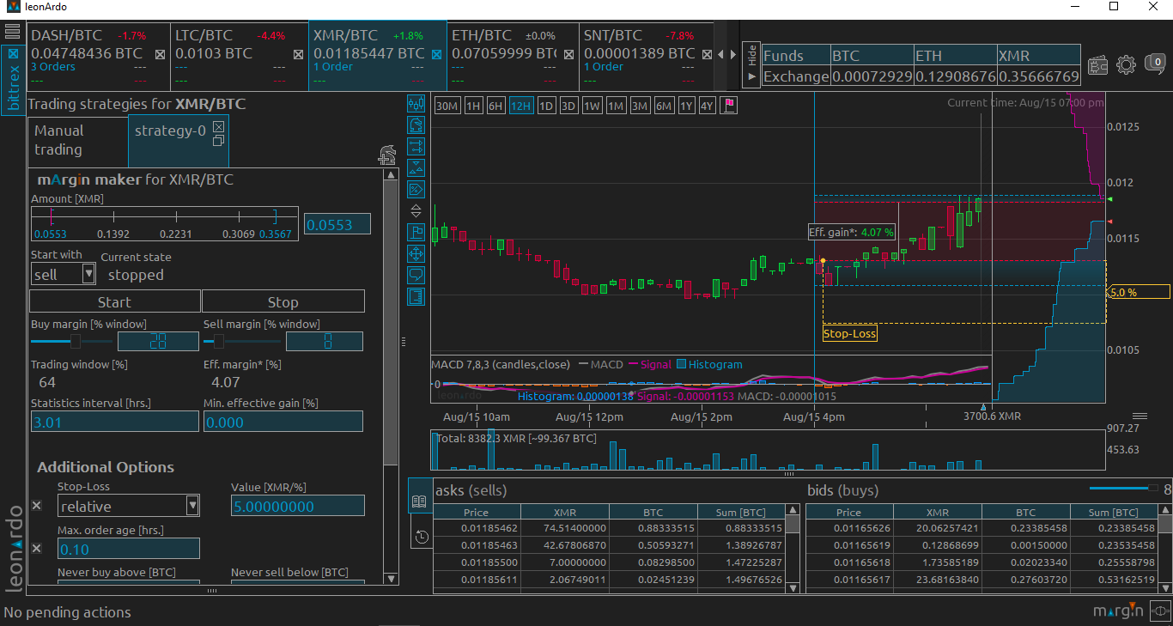Screen dimensions: 1173x626
Task: Toggle the chess knight strategy overlay icon
Action: pos(416,125)
